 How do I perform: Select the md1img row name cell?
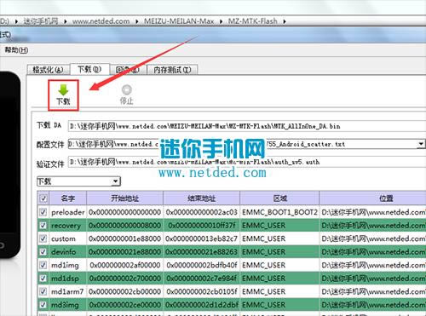pyautogui.click(x=68, y=265)
